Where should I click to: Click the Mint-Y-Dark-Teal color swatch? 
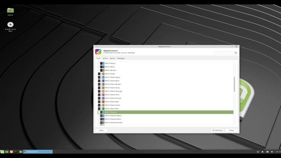pos(101,108)
